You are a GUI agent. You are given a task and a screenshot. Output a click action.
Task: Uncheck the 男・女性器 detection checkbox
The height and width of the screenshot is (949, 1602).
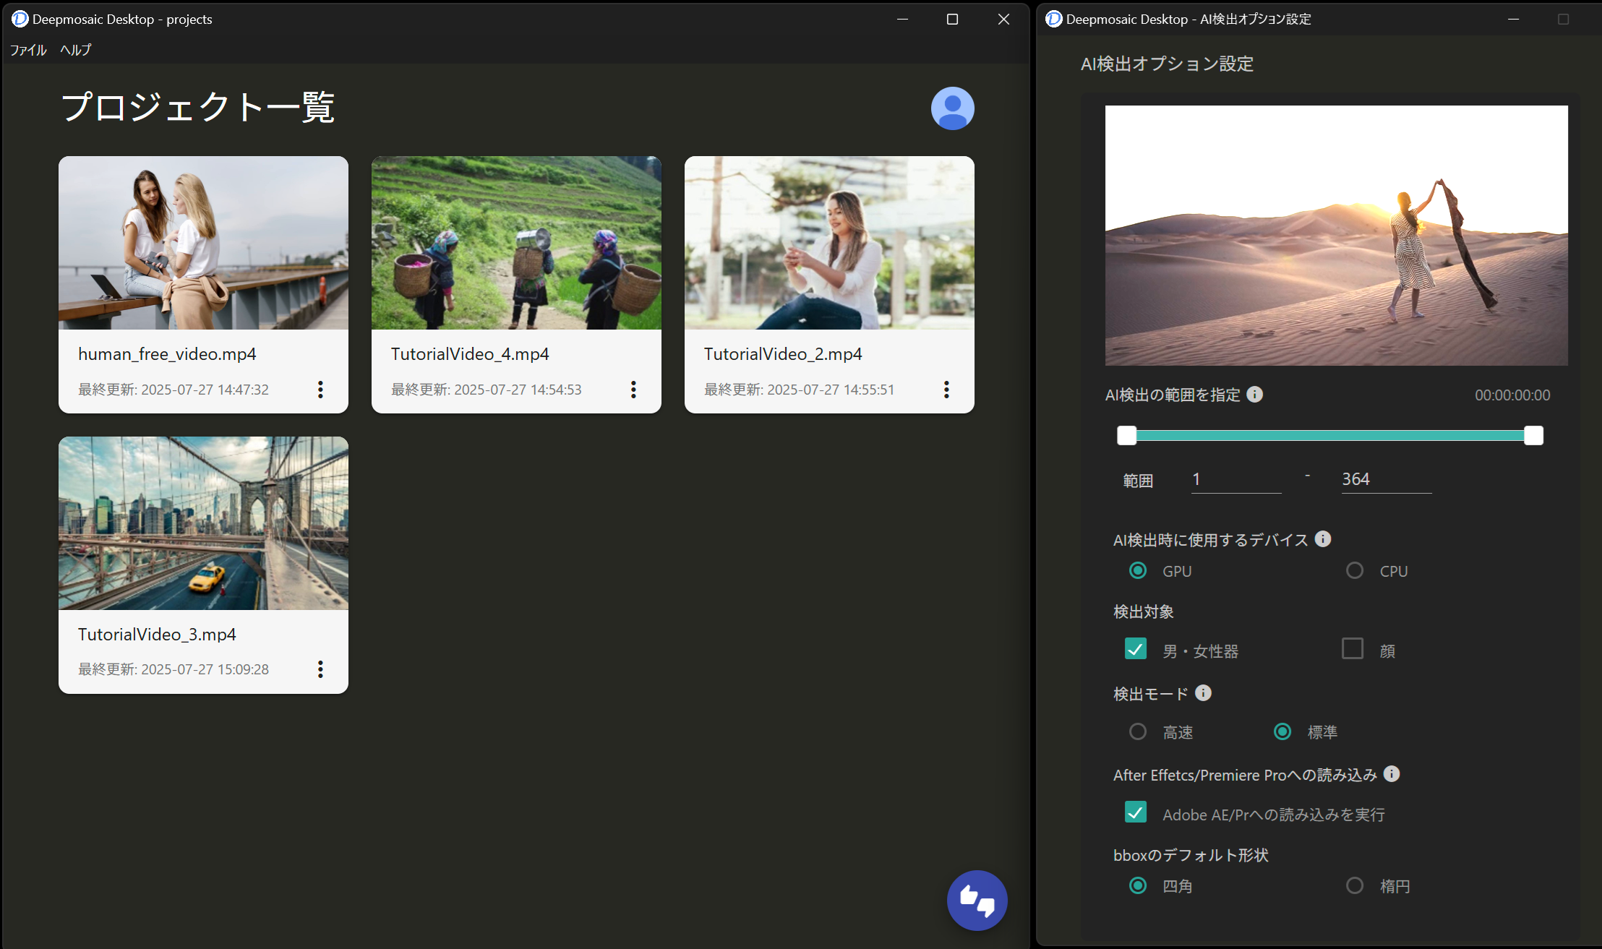click(1136, 649)
